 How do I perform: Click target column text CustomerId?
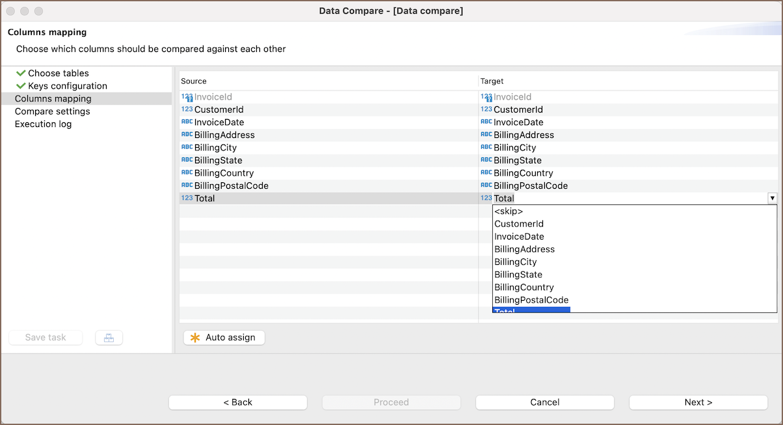coord(518,109)
